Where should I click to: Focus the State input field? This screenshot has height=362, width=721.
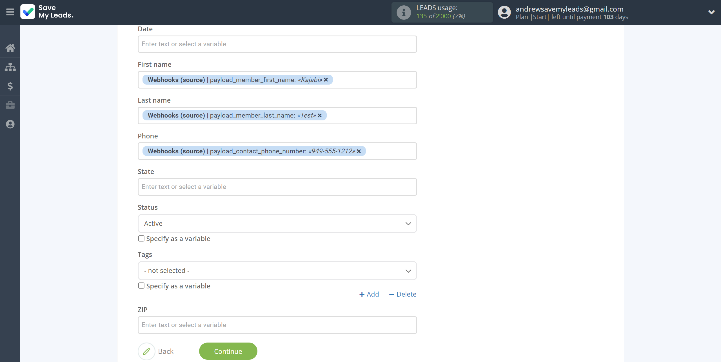point(277,187)
